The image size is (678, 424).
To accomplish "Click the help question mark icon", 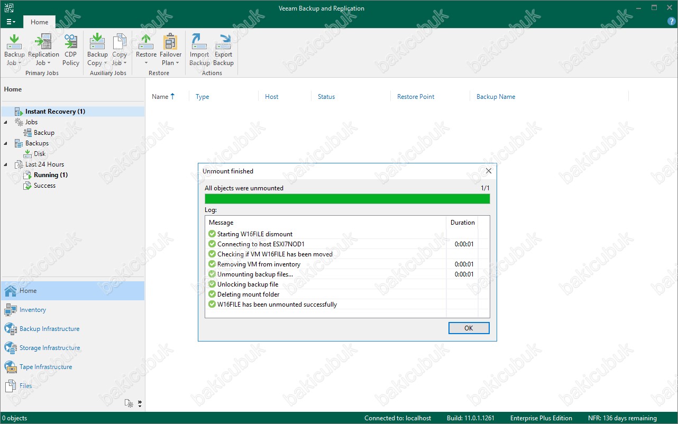I will [x=672, y=22].
